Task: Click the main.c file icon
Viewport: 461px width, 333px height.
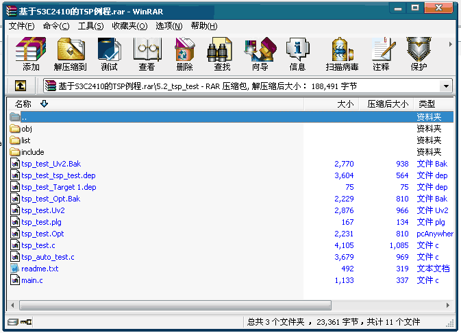Action: tap(14, 280)
